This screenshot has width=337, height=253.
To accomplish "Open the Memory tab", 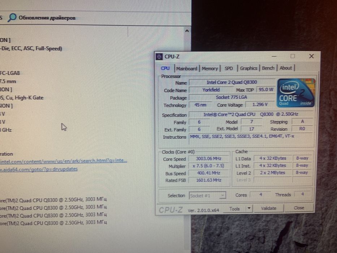I will coord(210,68).
